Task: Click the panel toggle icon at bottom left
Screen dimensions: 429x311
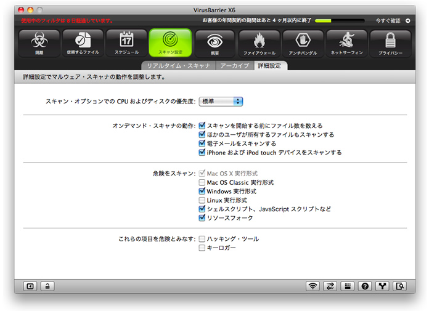Action: 30,286
